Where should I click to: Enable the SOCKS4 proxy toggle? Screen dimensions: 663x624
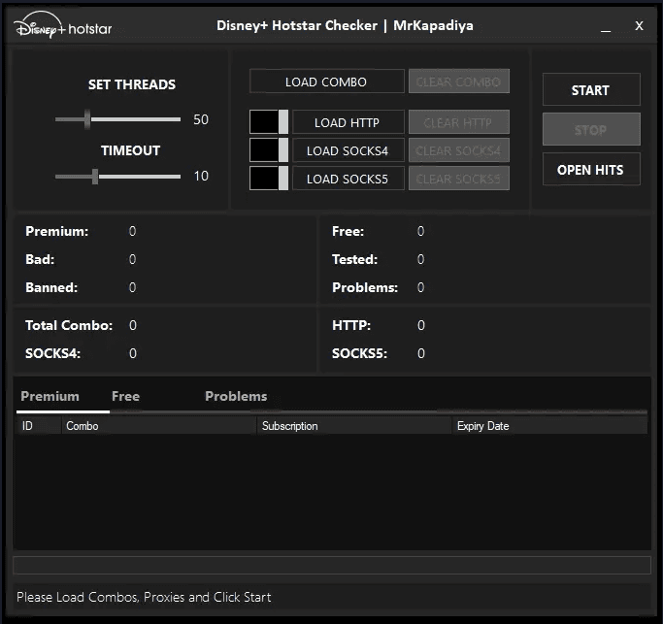tap(269, 150)
